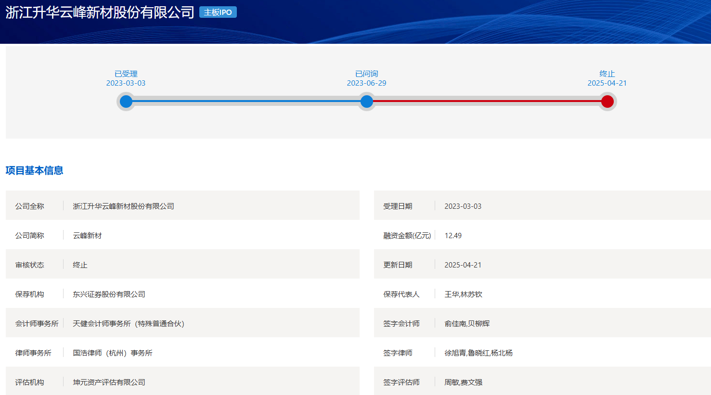Image resolution: width=711 pixels, height=395 pixels.
Task: Click the financing amount value 12.49
Action: (453, 235)
